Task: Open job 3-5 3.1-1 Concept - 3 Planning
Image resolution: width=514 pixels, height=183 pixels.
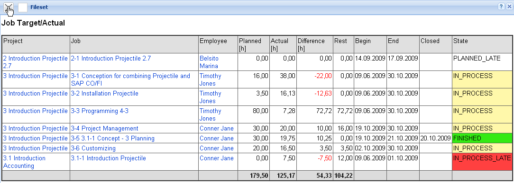Action: pyautogui.click(x=112, y=138)
